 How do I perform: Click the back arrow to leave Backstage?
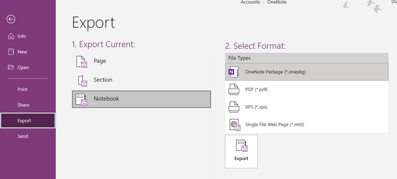[11, 19]
